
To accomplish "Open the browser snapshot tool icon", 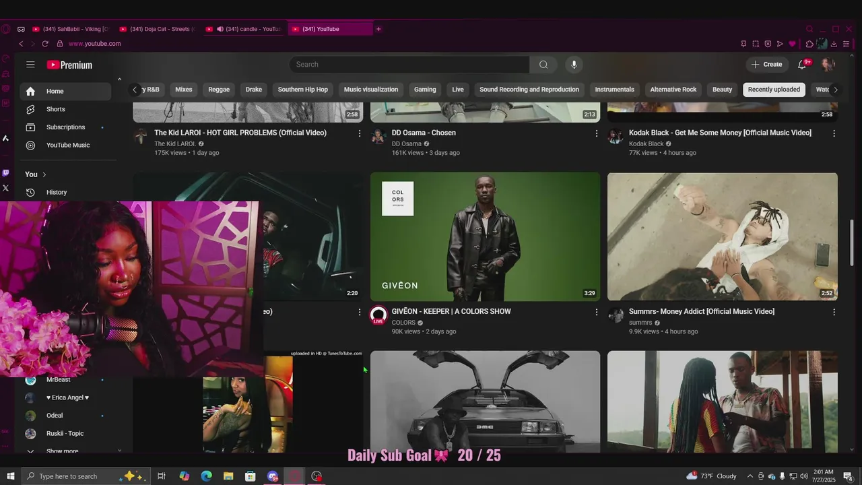I will pos(756,44).
